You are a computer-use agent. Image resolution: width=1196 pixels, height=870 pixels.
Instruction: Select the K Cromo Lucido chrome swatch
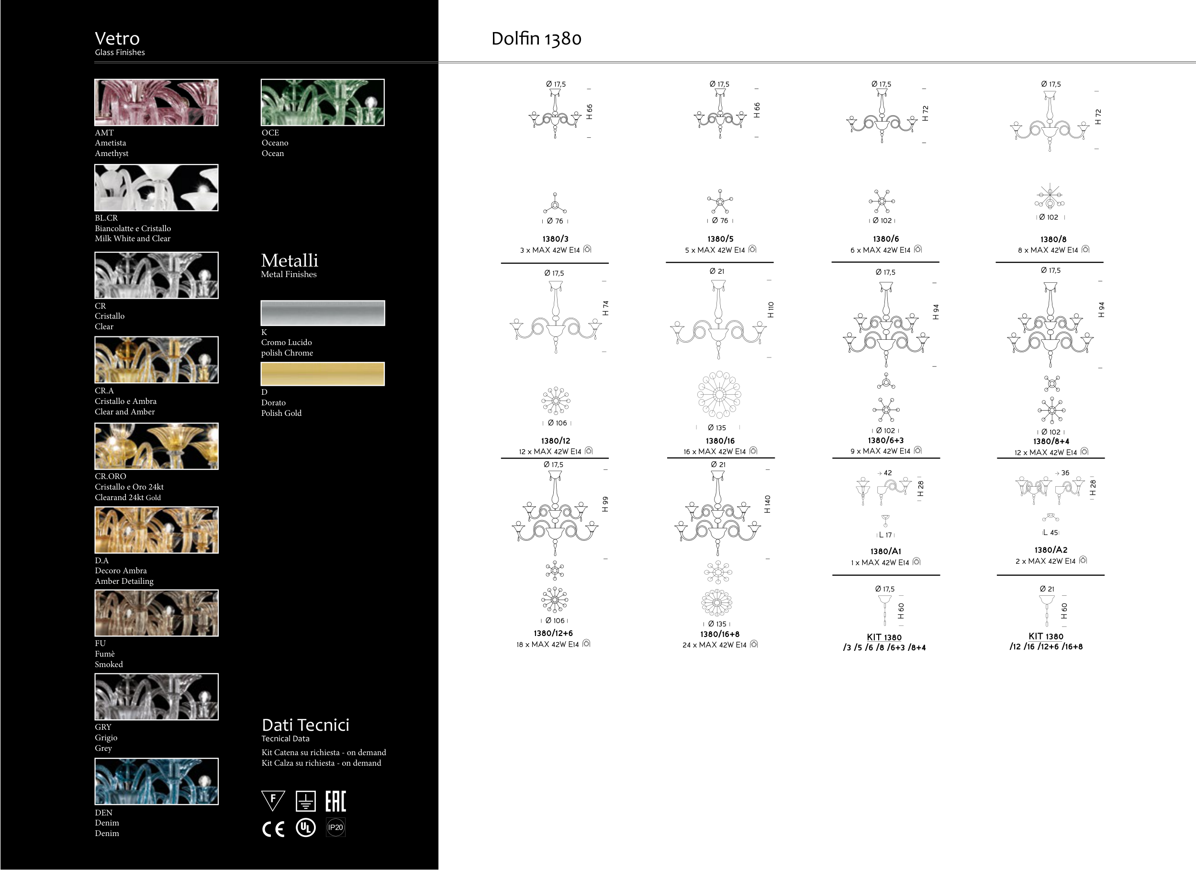click(322, 313)
